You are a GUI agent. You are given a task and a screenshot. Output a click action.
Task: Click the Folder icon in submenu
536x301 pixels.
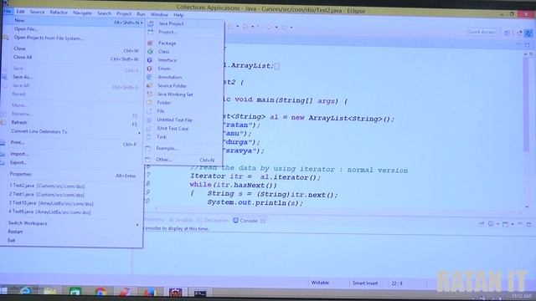click(149, 102)
